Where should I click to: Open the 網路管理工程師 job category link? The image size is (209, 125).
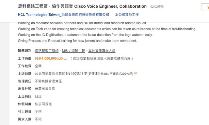[x=47, y=51]
